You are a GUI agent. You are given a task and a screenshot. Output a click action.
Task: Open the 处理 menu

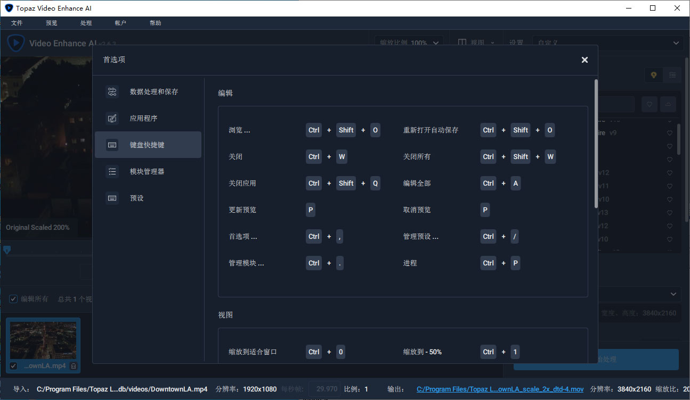pos(86,23)
